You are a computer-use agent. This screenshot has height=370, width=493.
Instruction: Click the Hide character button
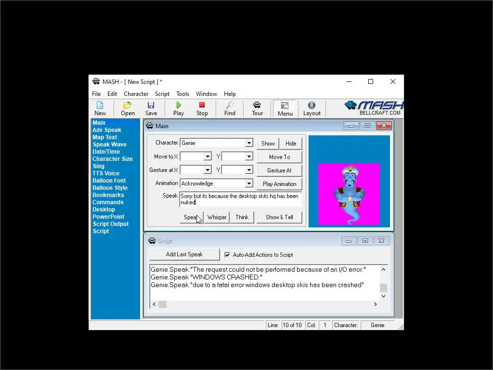pyautogui.click(x=291, y=144)
